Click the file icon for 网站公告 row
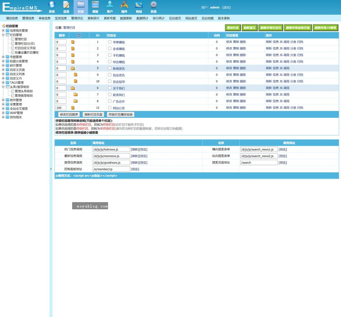Viewport: 341px width, 317px height. tap(73, 108)
